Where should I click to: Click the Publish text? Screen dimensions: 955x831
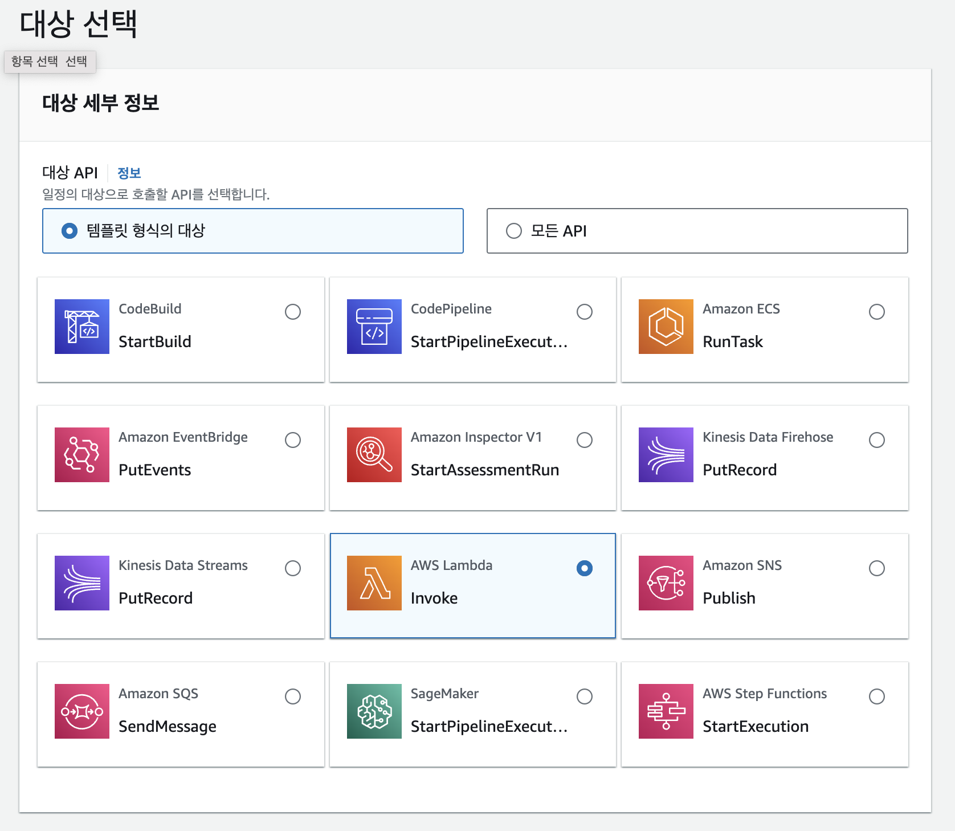pyautogui.click(x=729, y=598)
